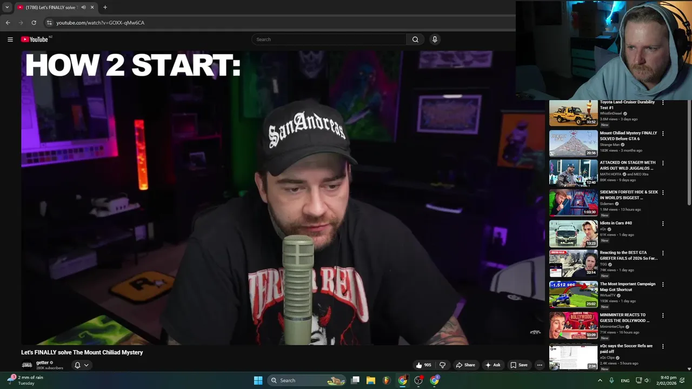The width and height of the screenshot is (692, 389).
Task: Open xQc says Soccer Refs video
Action: [626, 348]
